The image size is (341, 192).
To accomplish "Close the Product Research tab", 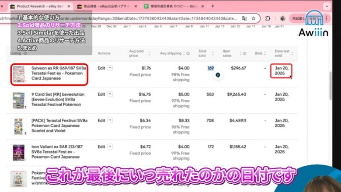I will click(x=69, y=6).
